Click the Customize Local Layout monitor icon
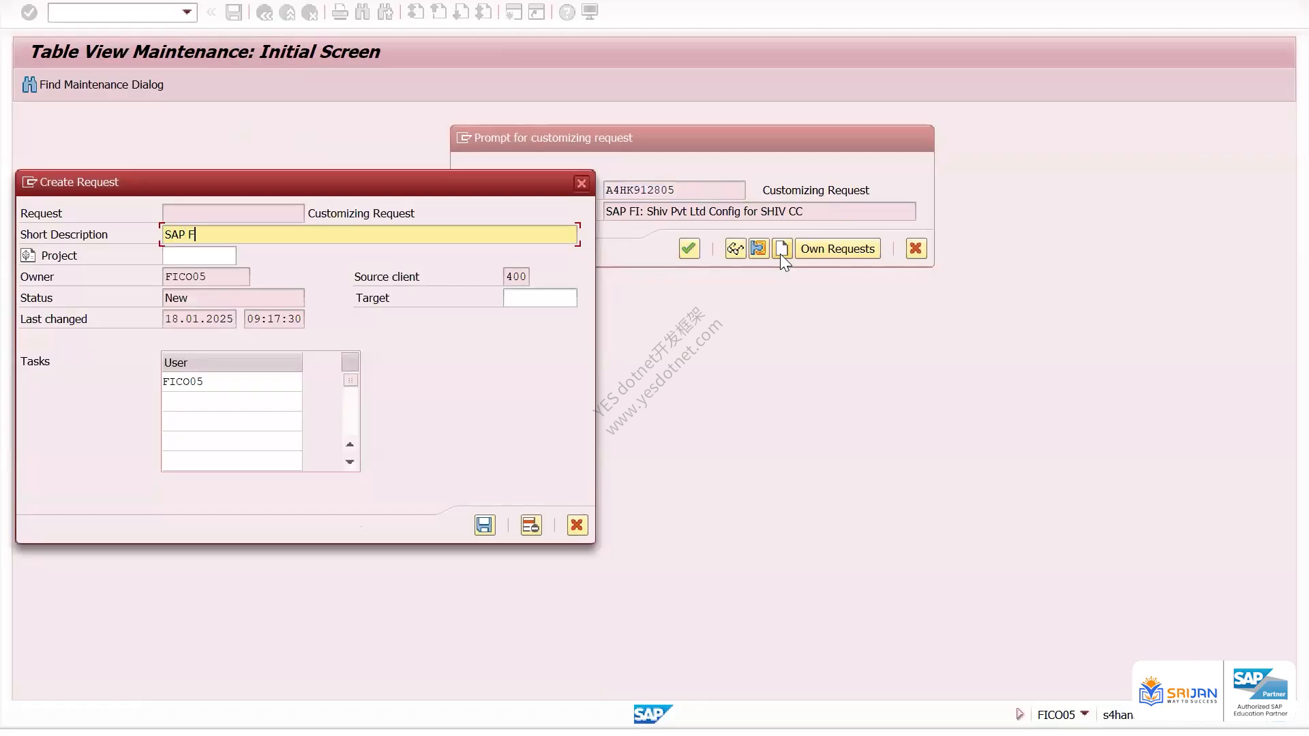 pos(590,12)
